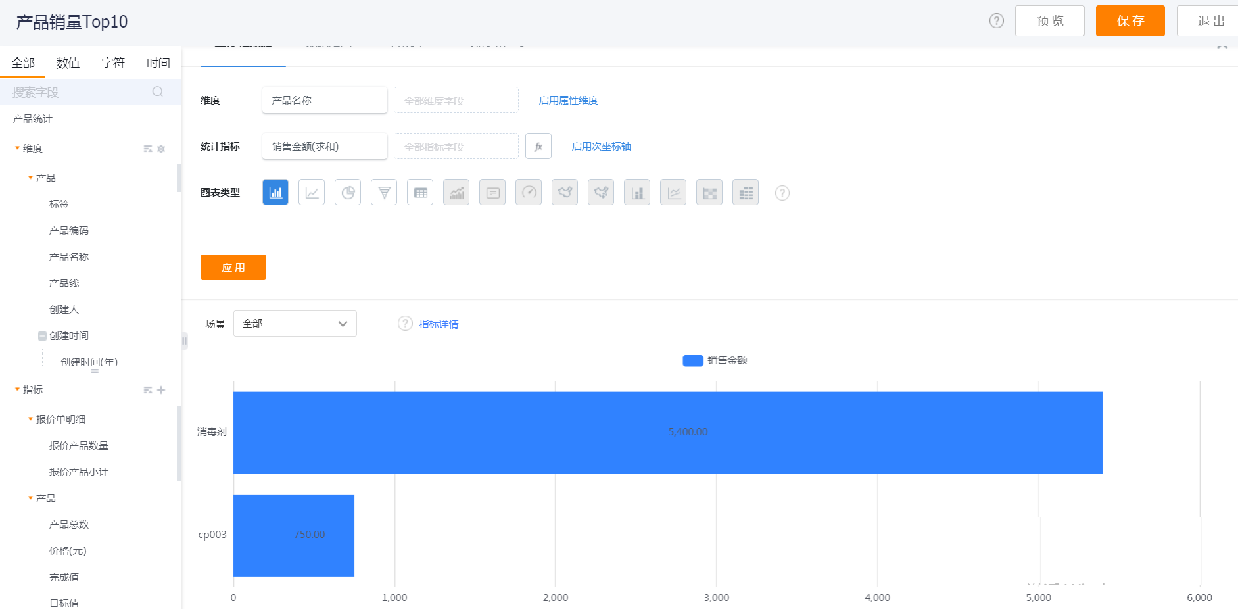The width and height of the screenshot is (1238, 609).
Task: Click the 启用次坐标轴 link
Action: click(x=602, y=147)
